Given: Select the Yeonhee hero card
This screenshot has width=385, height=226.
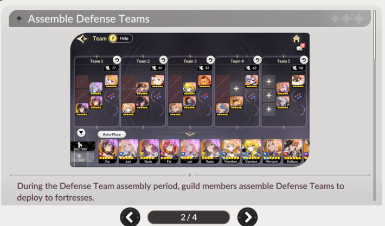Looking at the screenshot, I should 230,151.
